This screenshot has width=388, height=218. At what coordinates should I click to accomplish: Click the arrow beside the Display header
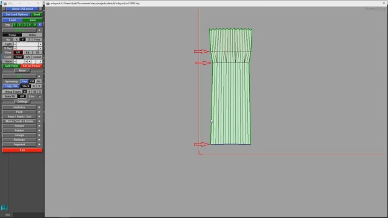(39, 30)
